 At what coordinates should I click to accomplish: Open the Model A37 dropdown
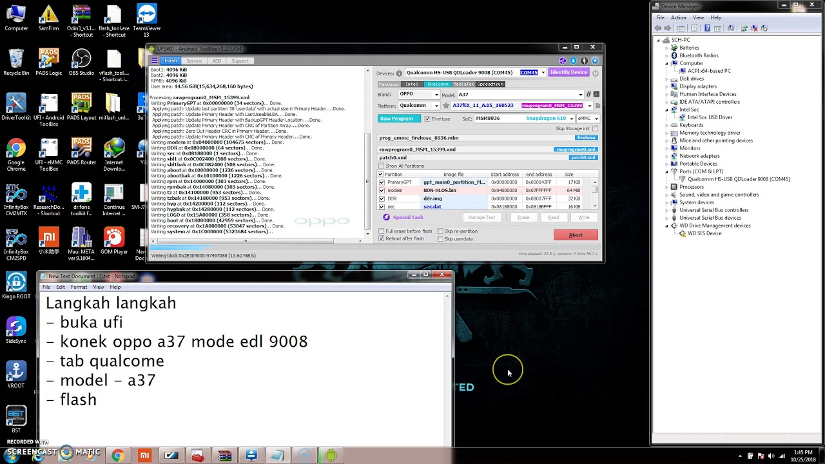pos(580,94)
